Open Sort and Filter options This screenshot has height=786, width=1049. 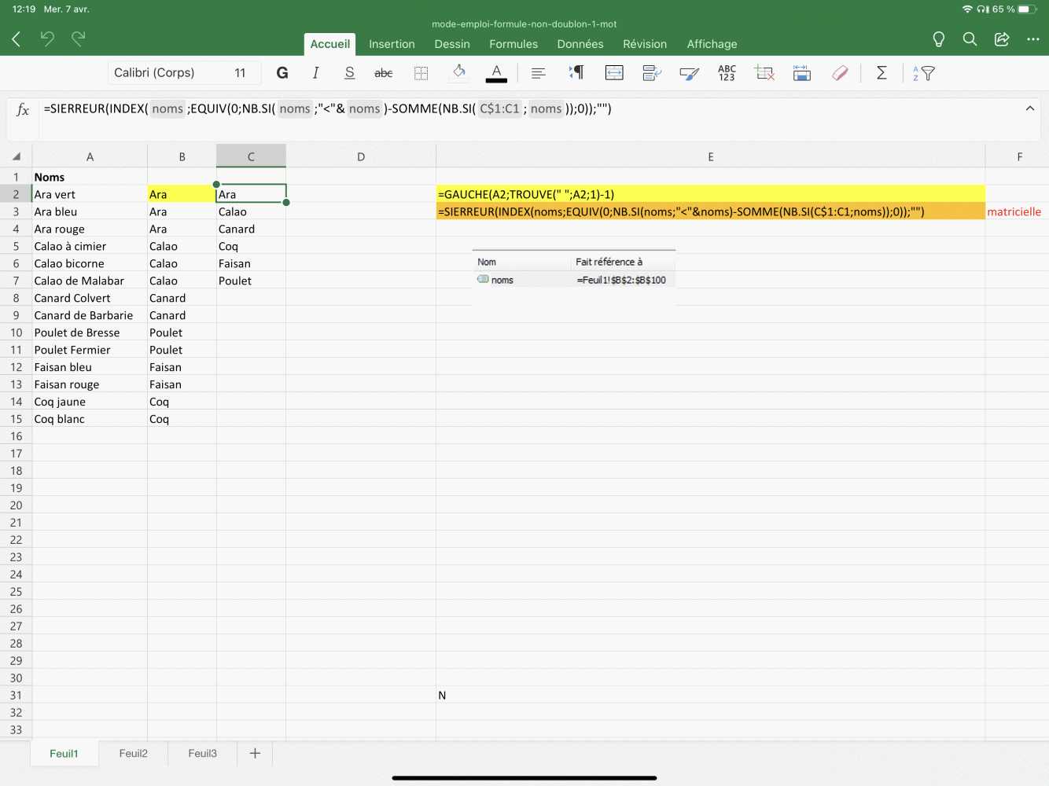924,73
